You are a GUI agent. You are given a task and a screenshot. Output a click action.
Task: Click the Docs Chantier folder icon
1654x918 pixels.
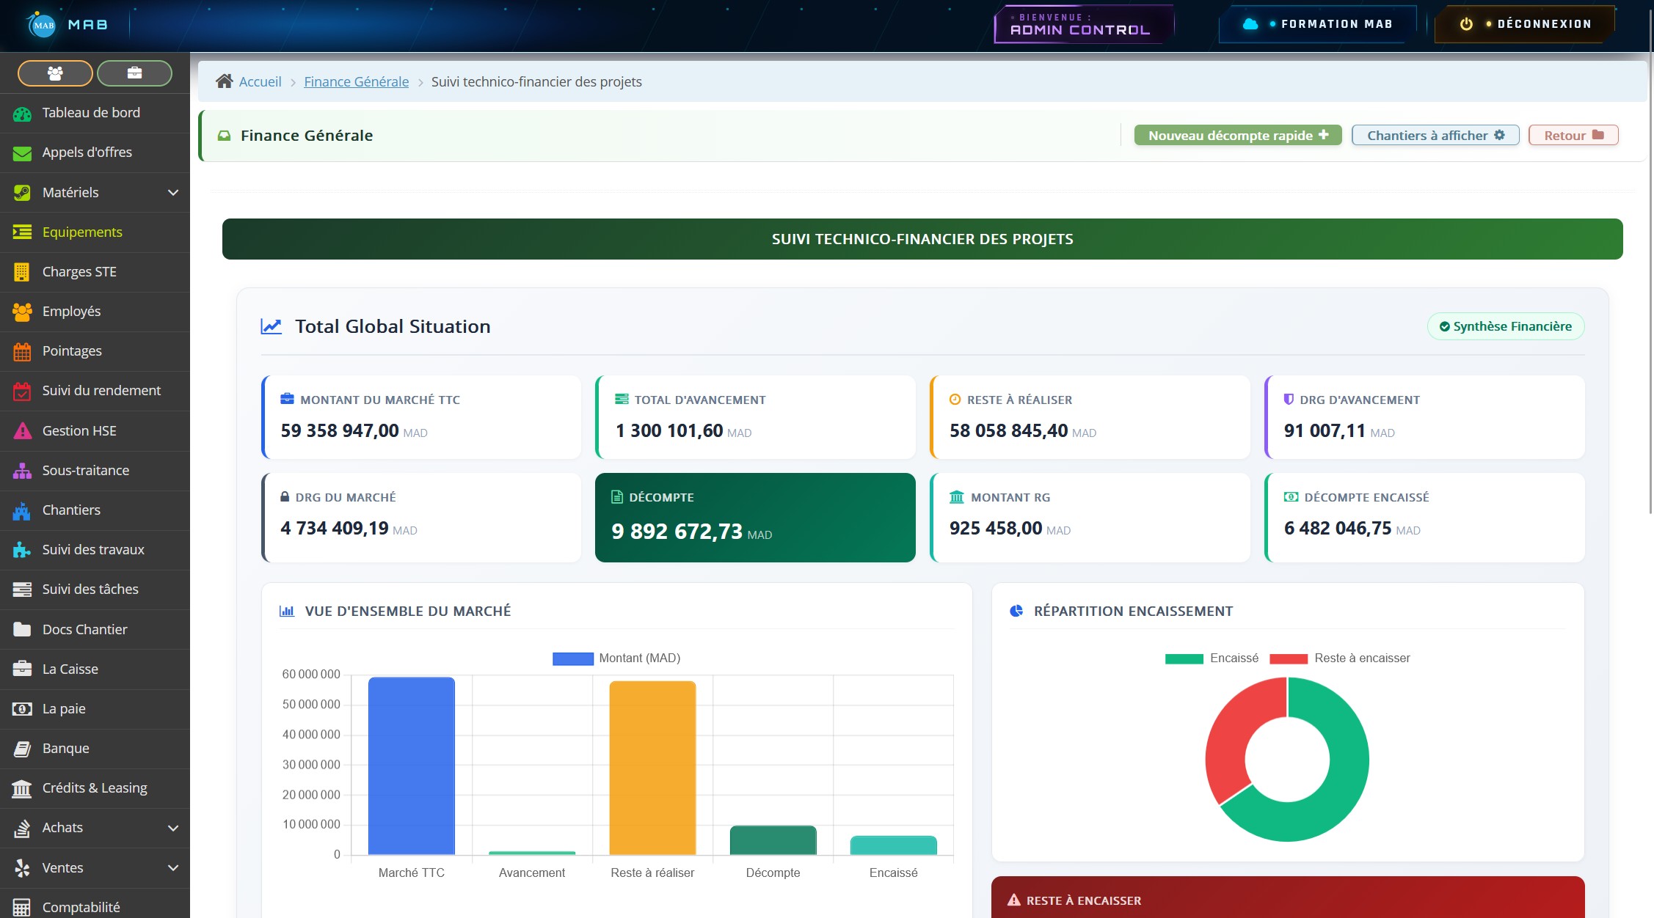click(x=22, y=630)
